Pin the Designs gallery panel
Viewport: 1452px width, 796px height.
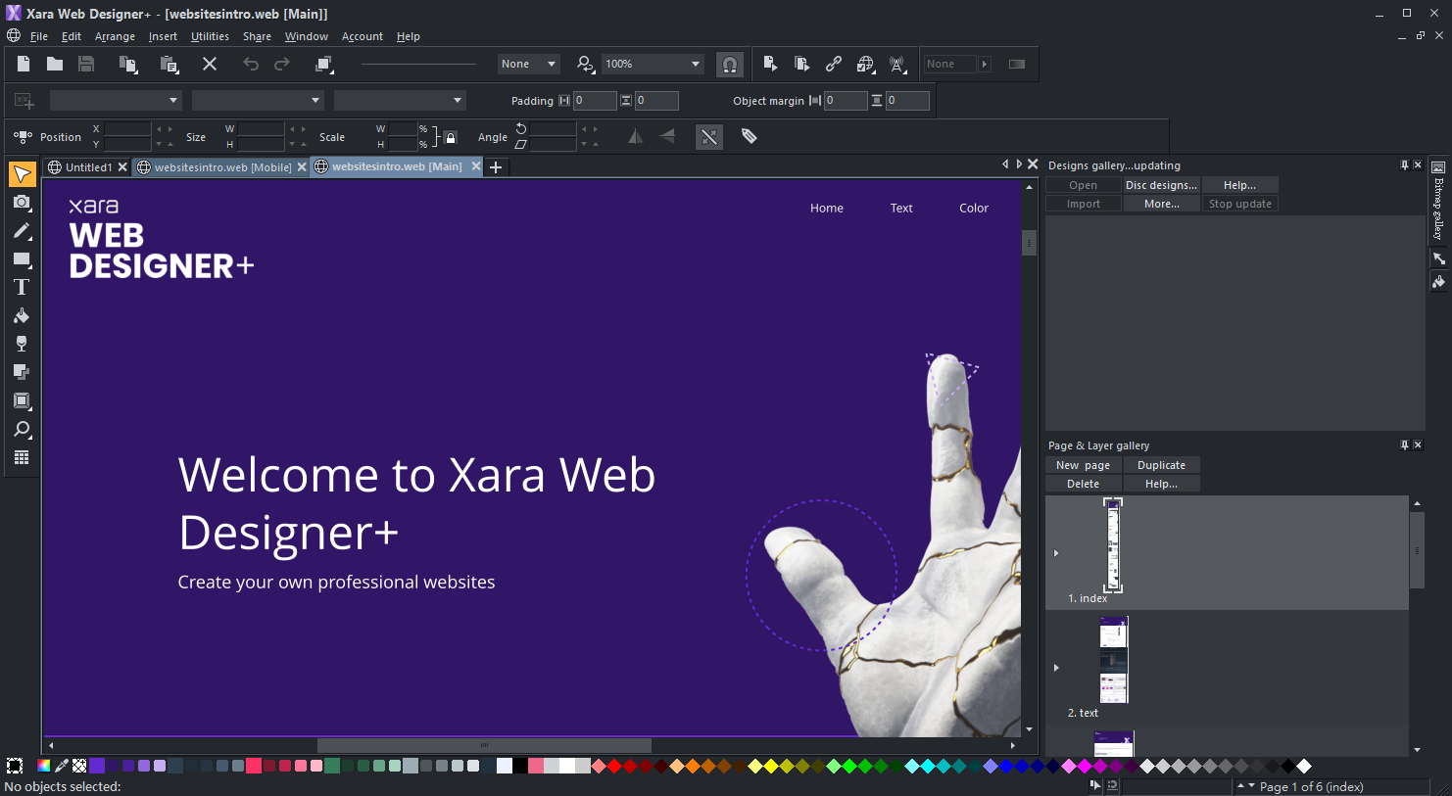coord(1404,165)
